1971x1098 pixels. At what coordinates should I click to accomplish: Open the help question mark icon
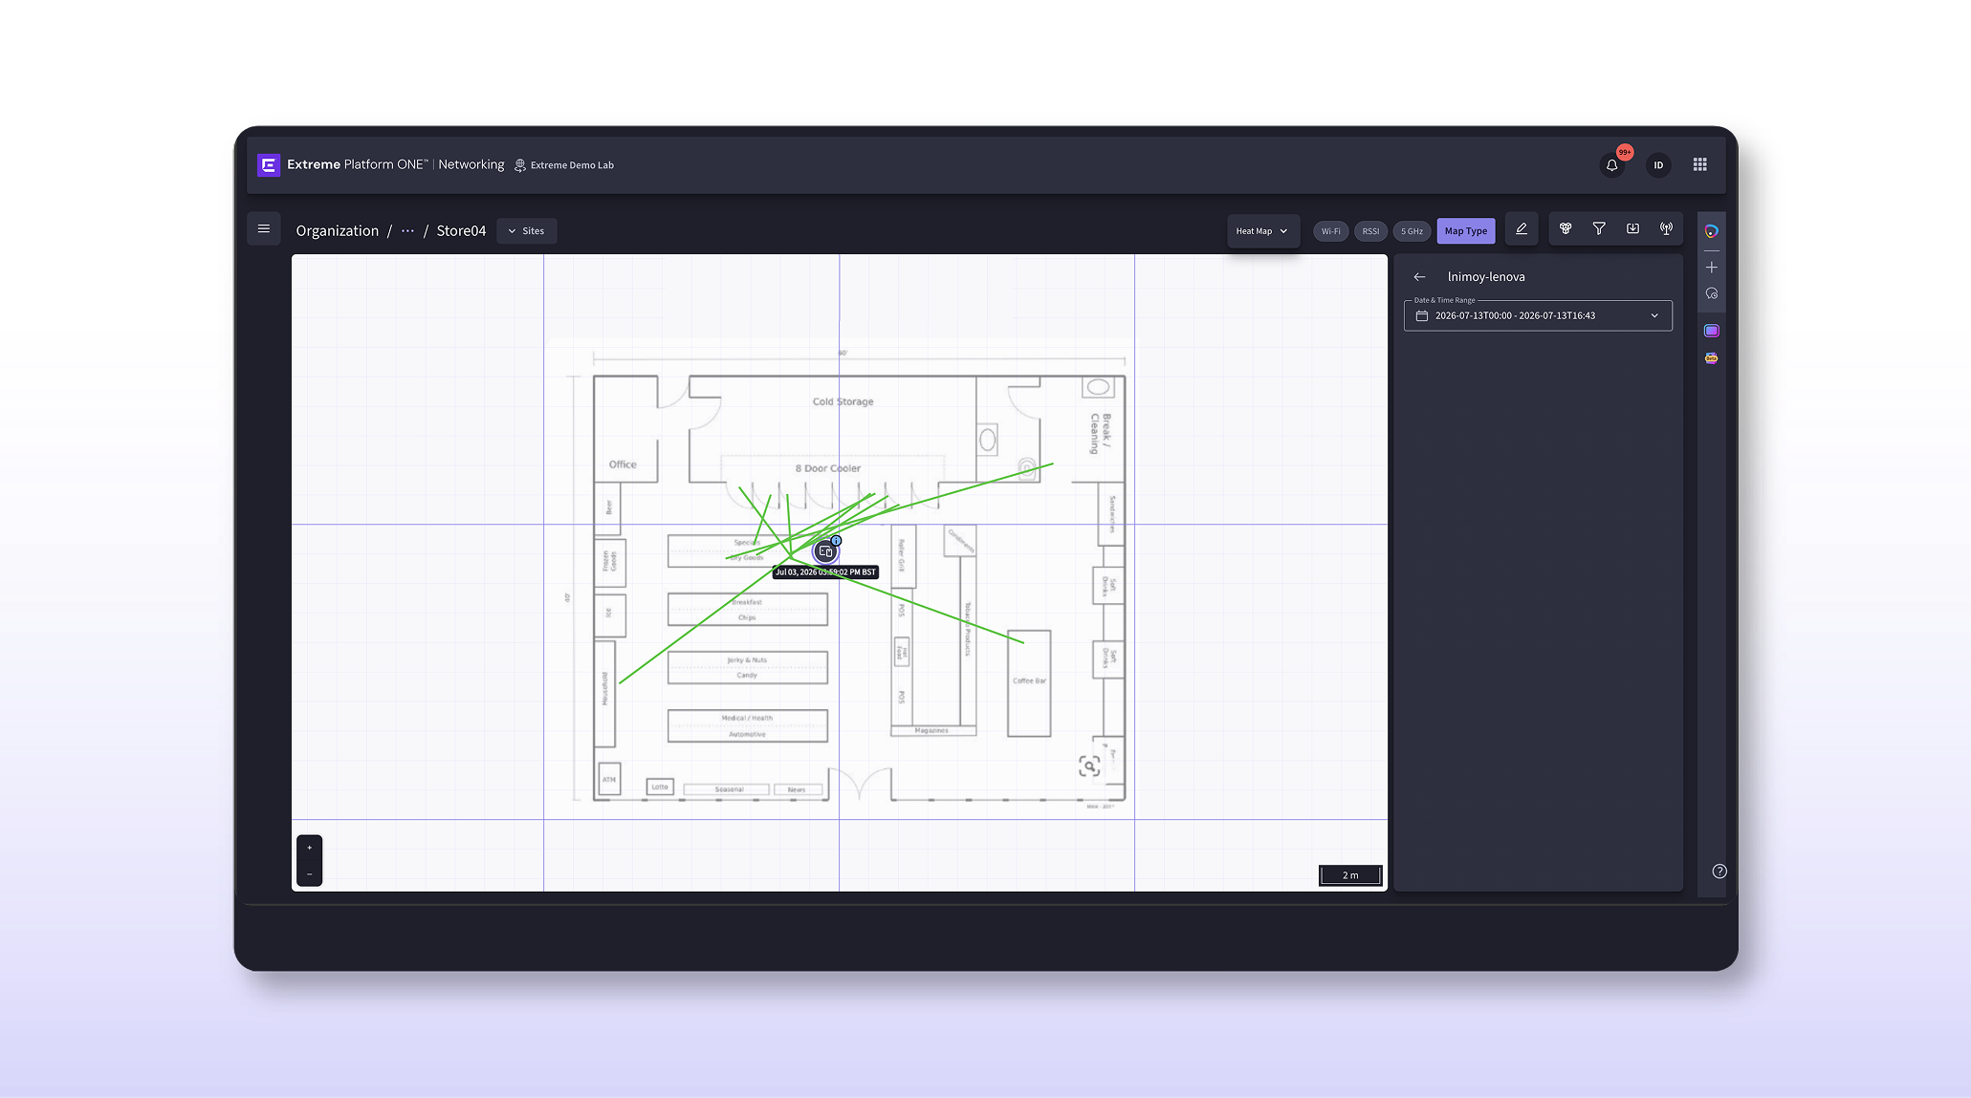point(1719,872)
